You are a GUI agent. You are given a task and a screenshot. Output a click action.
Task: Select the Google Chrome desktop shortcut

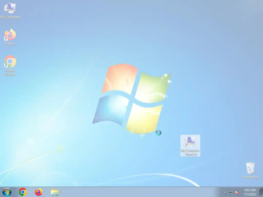point(10,65)
